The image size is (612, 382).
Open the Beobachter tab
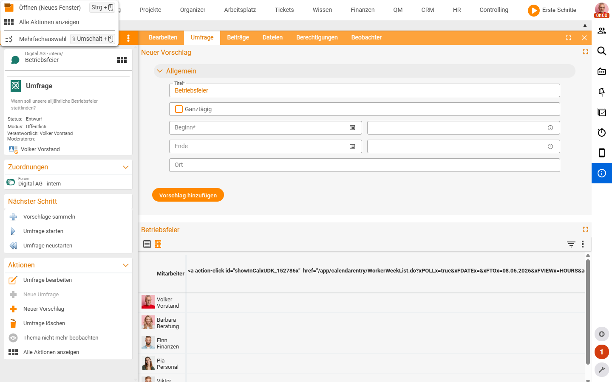click(x=366, y=37)
